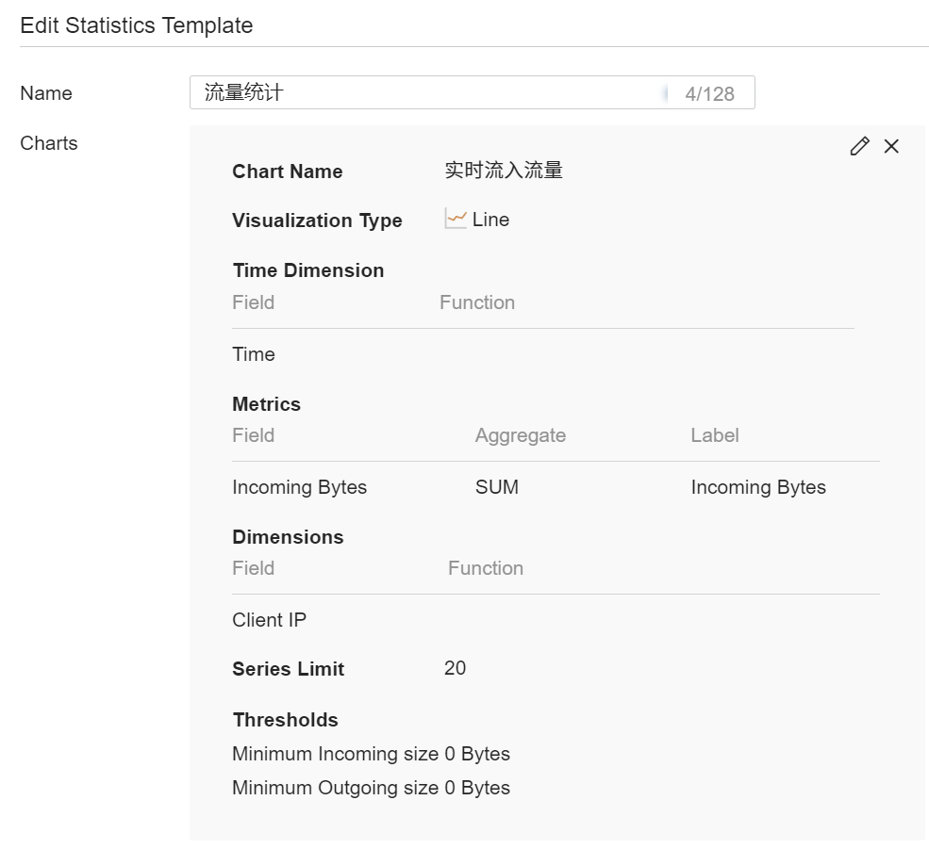Image resolution: width=929 pixels, height=849 pixels.
Task: Click the SUM aggregate value
Action: 497,487
